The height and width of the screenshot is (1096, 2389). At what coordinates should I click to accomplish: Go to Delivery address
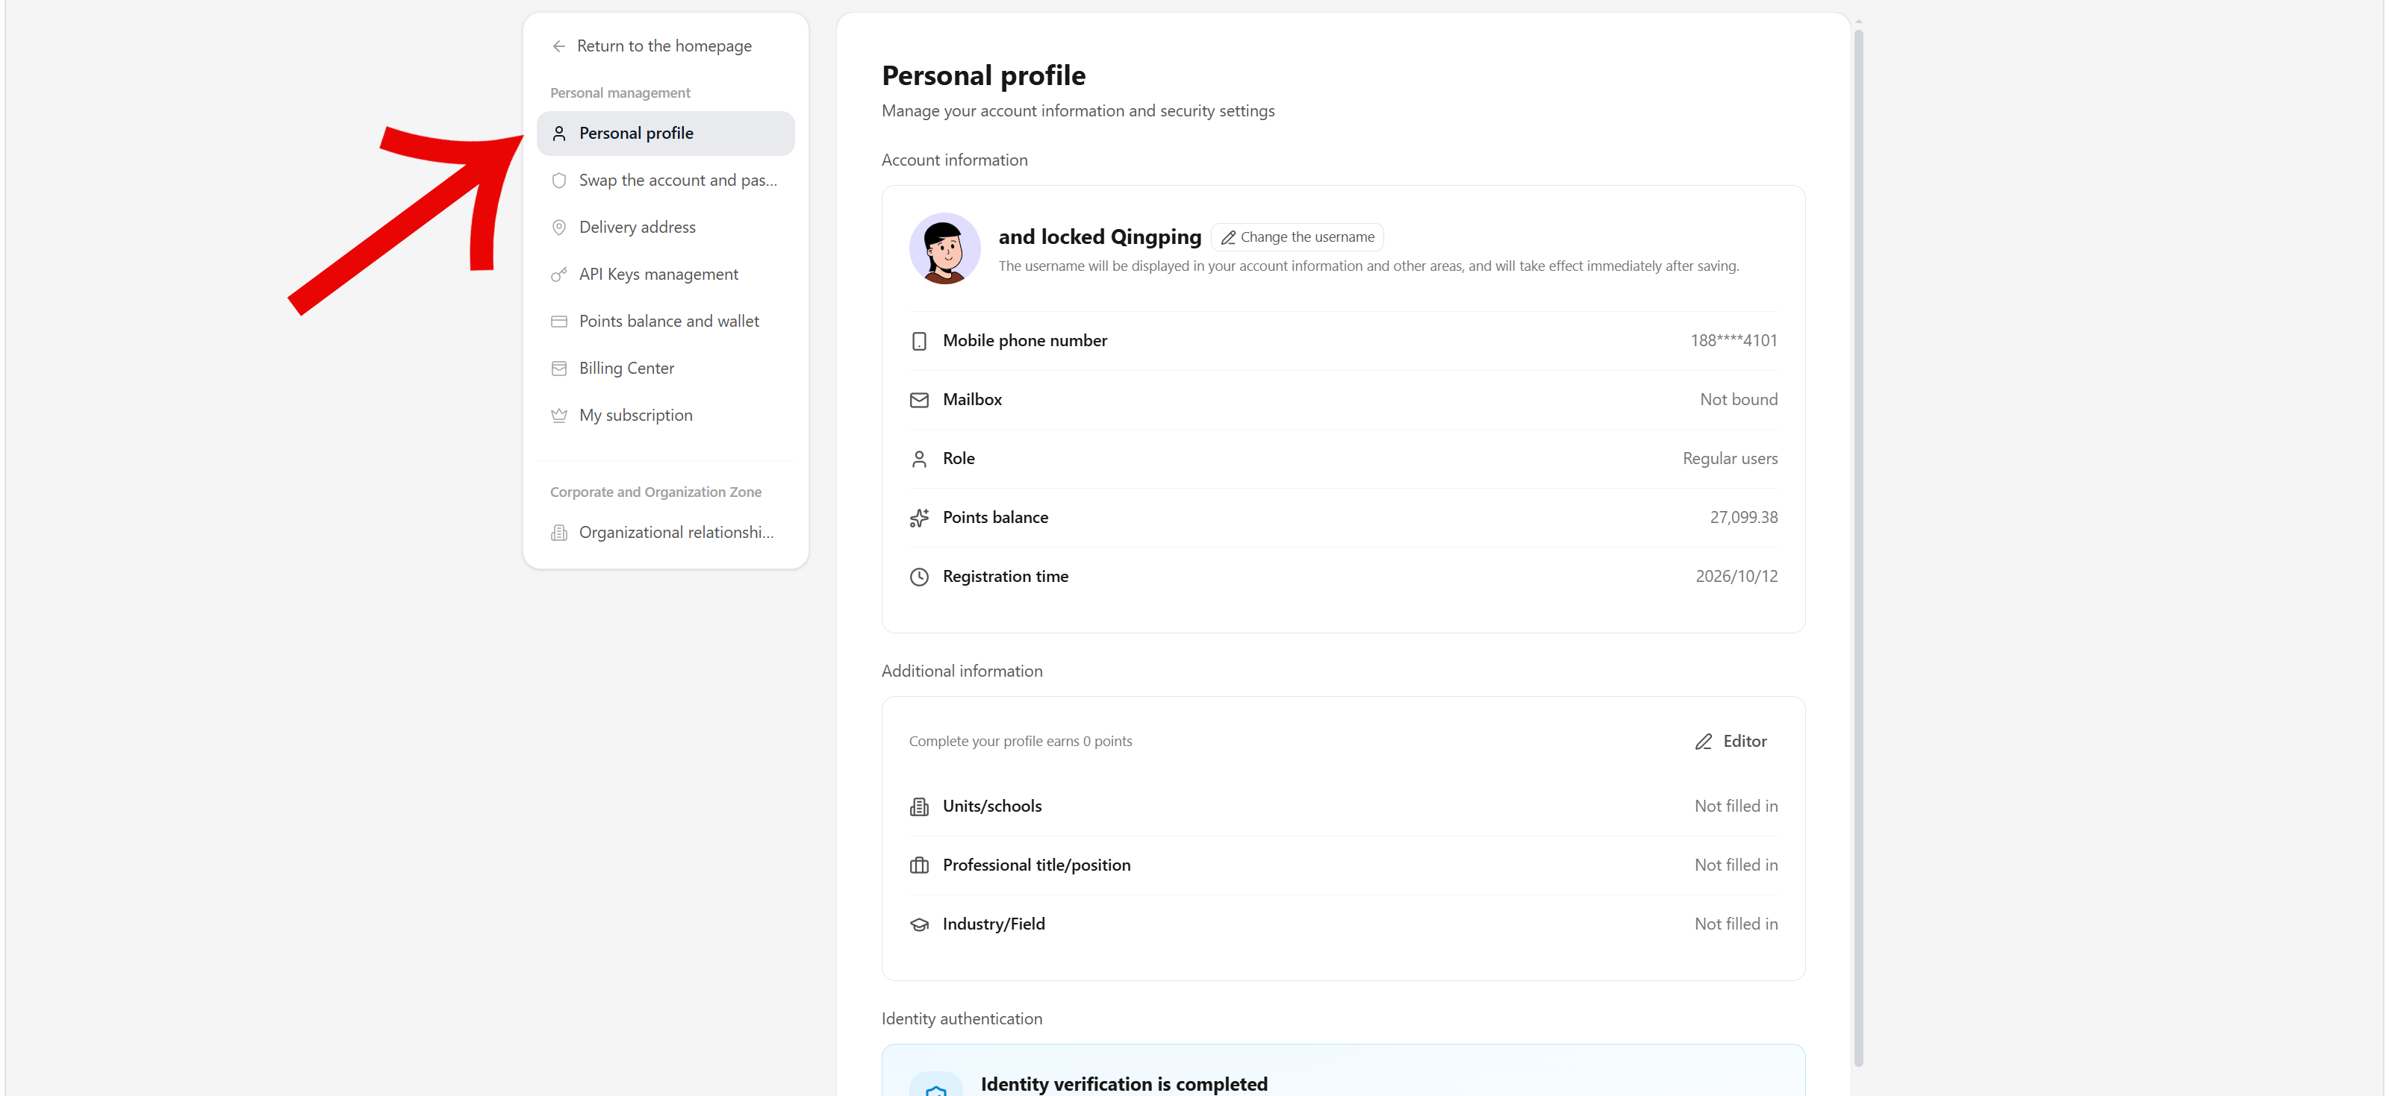coord(665,228)
